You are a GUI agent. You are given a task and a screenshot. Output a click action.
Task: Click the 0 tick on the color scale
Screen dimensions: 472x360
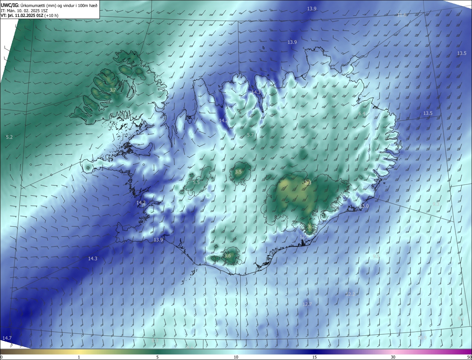tap(1, 357)
